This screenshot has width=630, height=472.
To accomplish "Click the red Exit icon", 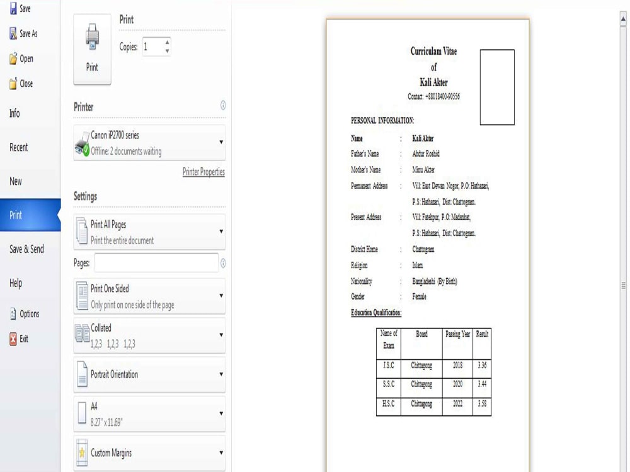I will click(x=13, y=339).
